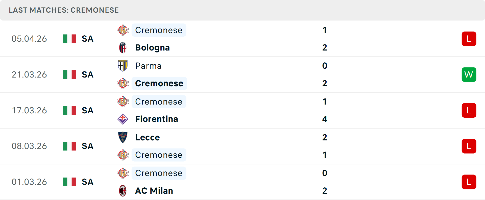
Task: Click the Parma club crest icon
Action: (x=123, y=66)
